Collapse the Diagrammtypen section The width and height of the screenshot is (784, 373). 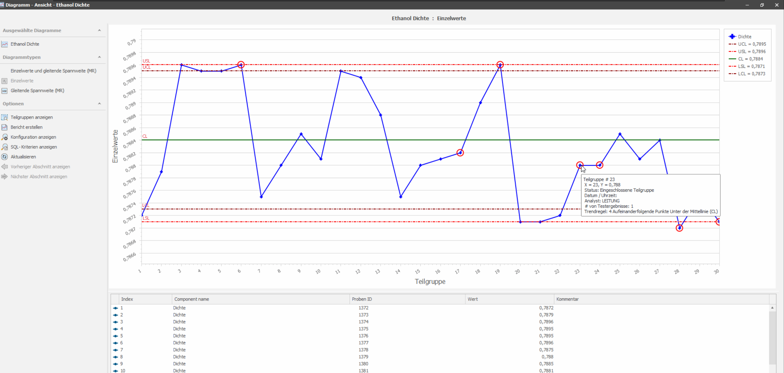99,57
